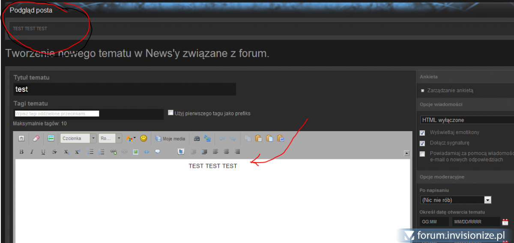Apply superscript formatting
Image resolution: width=514 pixels, height=243 pixels.
point(78,152)
